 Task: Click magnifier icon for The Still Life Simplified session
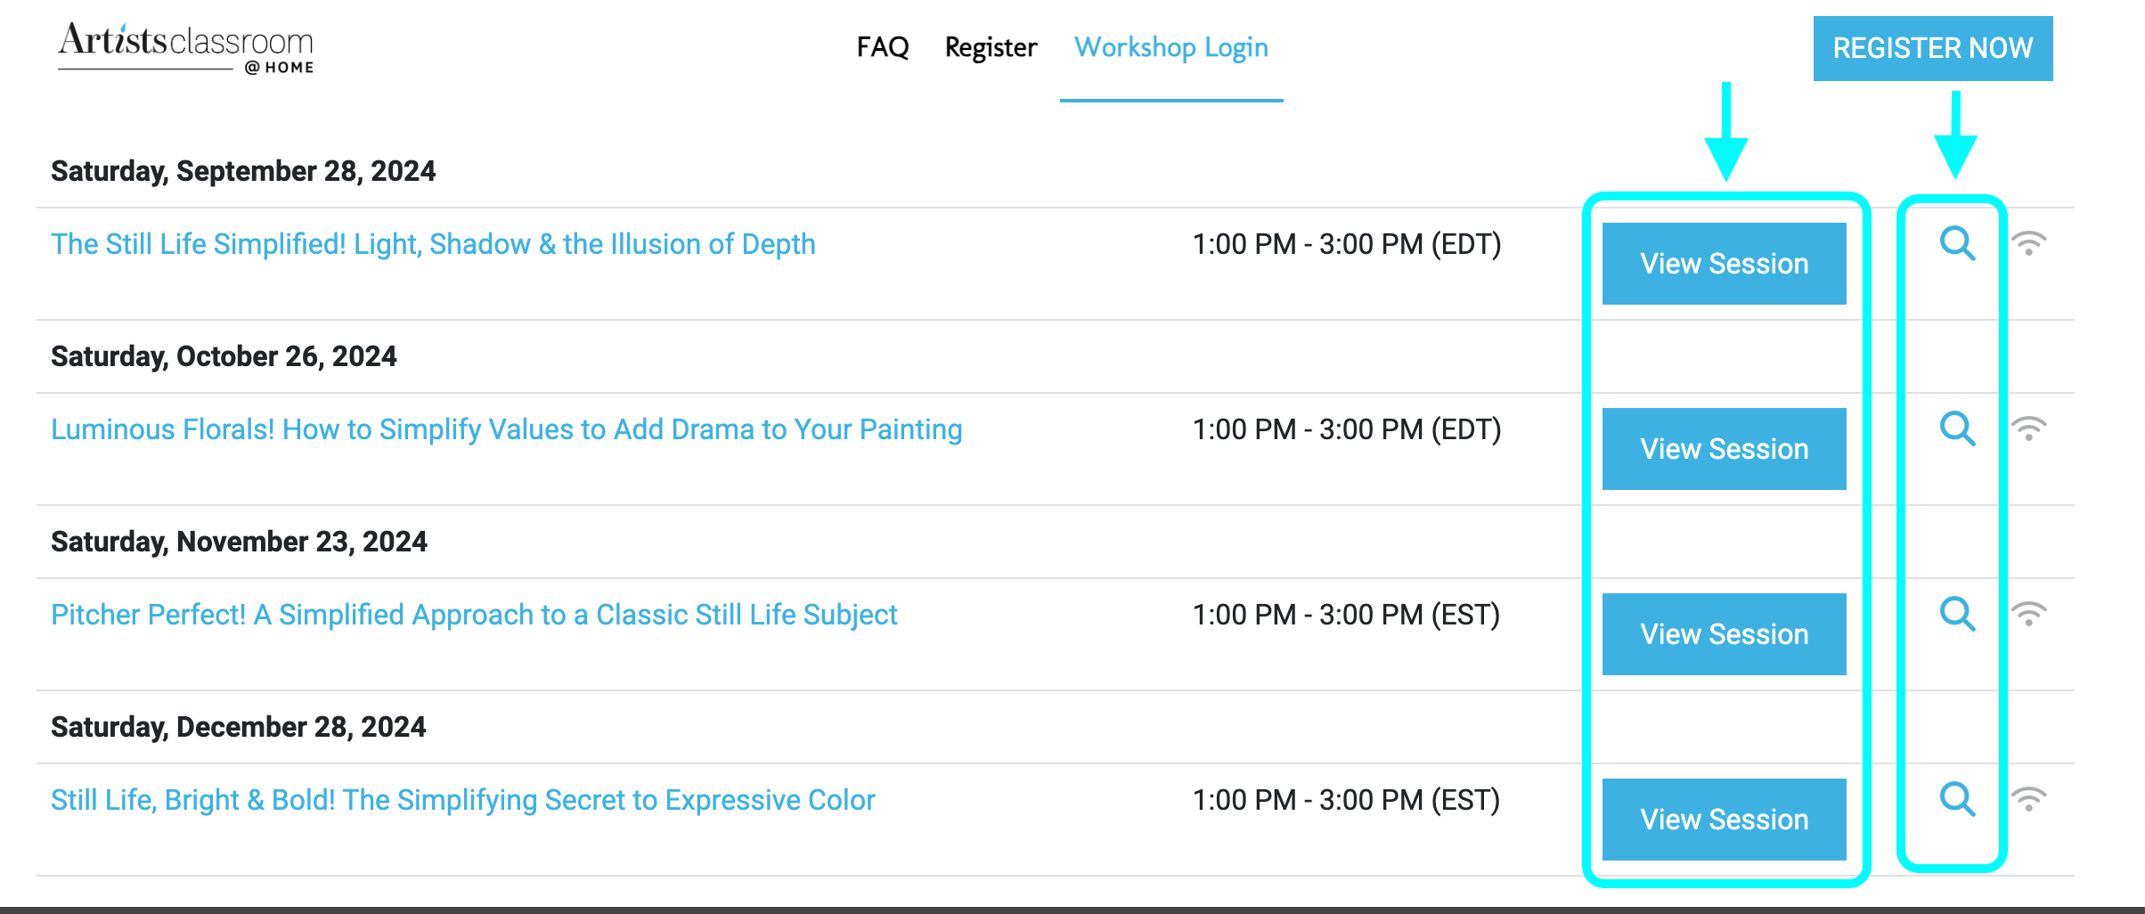[x=1957, y=243]
